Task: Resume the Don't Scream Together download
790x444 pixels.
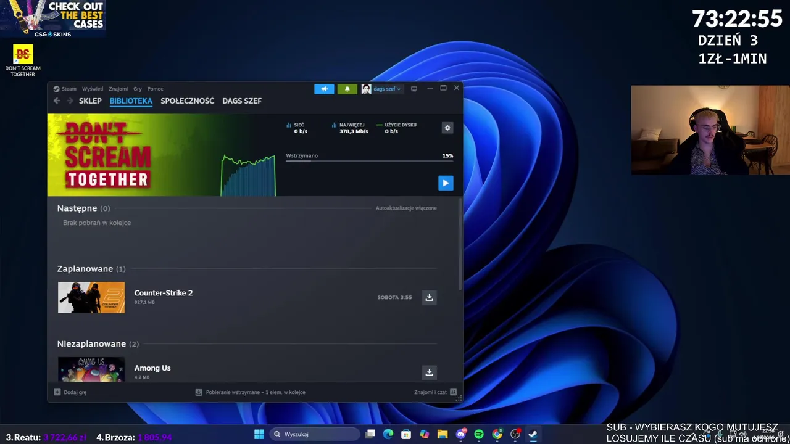Action: (446, 183)
